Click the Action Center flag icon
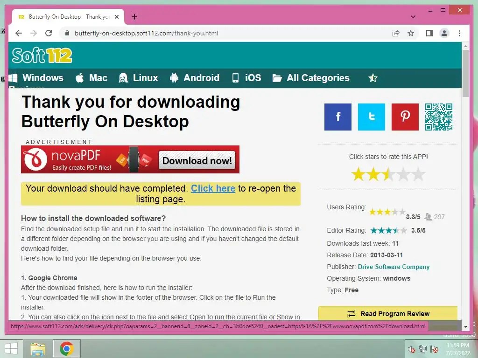The height and width of the screenshot is (358, 478). [x=434, y=349]
